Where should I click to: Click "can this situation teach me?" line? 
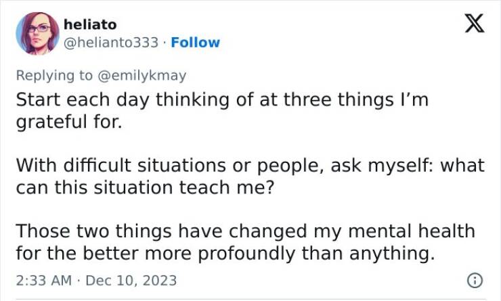(145, 188)
